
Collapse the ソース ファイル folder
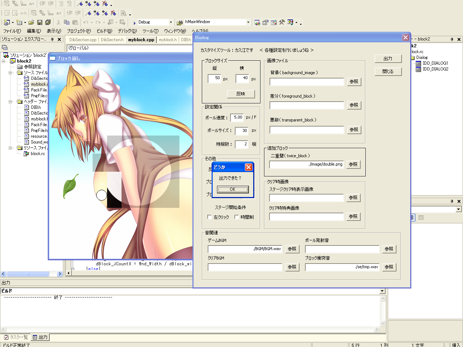(x=10, y=73)
